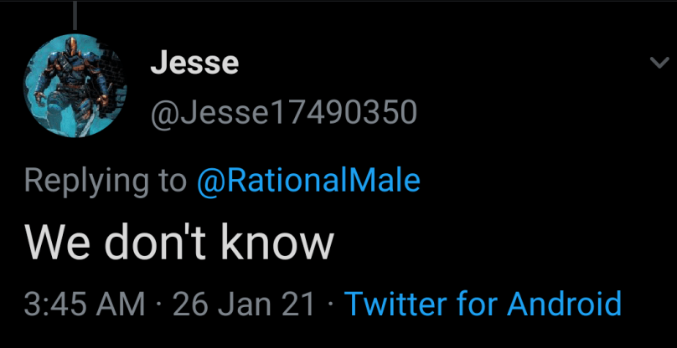Tap the "Replying to" label
The height and width of the screenshot is (348, 677).
pyautogui.click(x=106, y=180)
